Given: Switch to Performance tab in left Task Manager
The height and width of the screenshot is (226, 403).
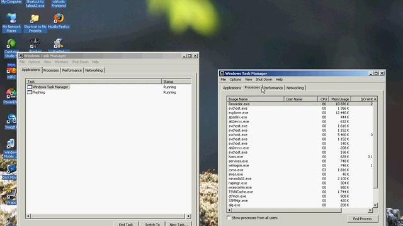Looking at the screenshot, I should [72, 70].
